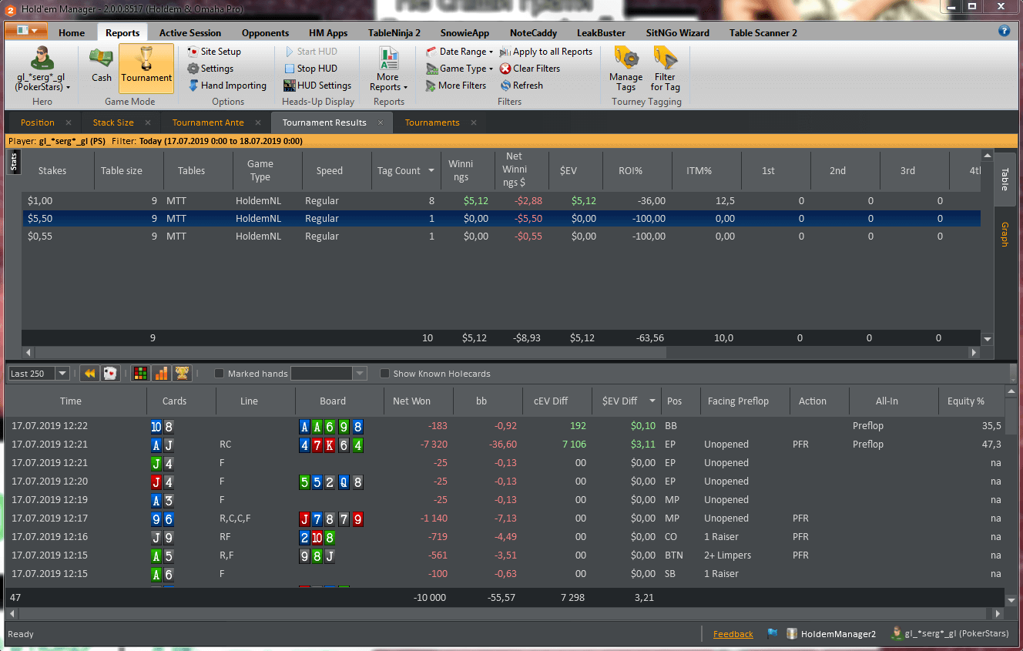Open Hand Importing

click(227, 86)
